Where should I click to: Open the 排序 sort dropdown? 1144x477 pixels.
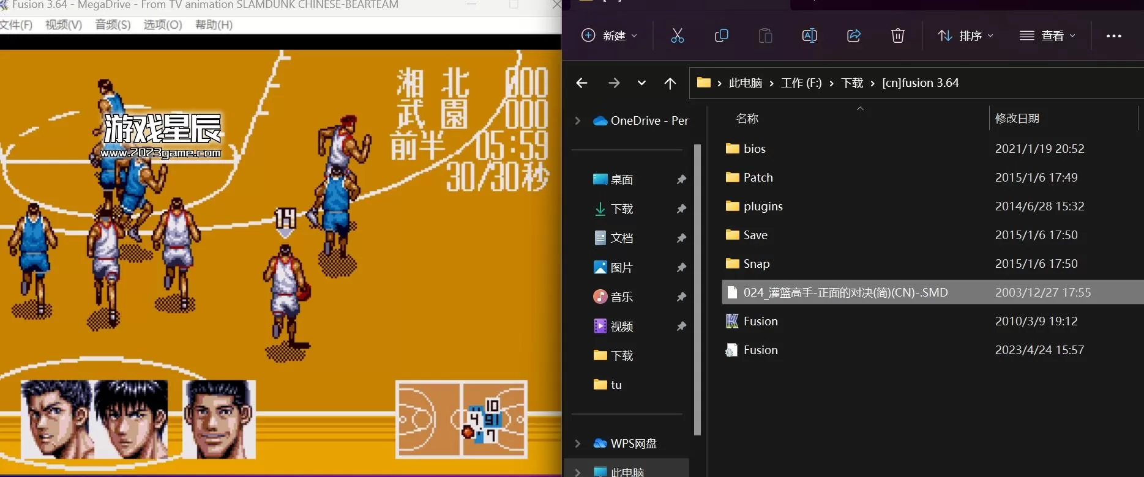[965, 35]
